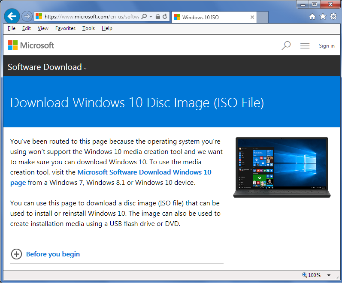Click the address bar search magnifier icon

(x=144, y=16)
